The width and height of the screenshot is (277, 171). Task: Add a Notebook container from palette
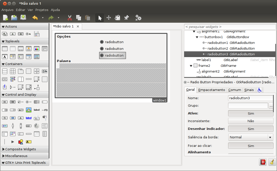21,71
